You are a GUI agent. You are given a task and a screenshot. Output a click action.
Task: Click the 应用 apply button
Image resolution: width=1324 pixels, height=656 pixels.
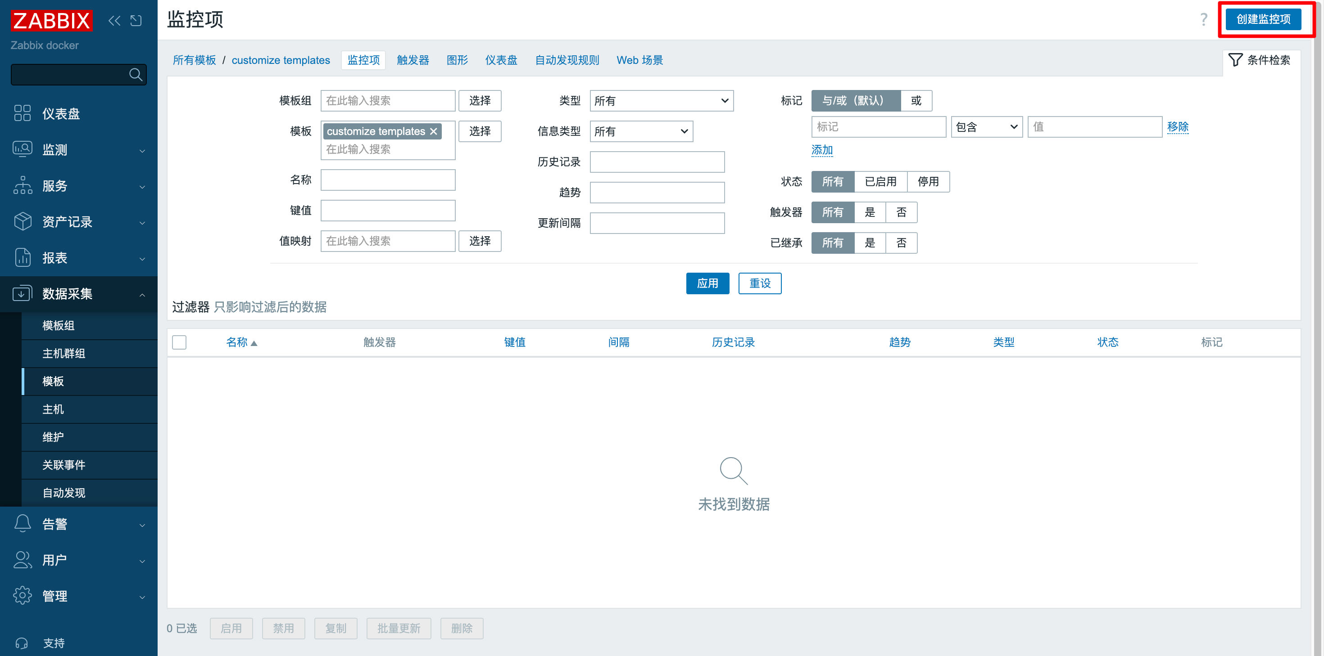coord(707,283)
